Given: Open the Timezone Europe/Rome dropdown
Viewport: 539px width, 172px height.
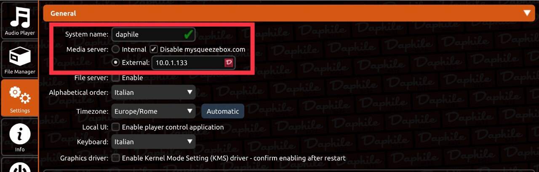Looking at the screenshot, I should click(153, 111).
